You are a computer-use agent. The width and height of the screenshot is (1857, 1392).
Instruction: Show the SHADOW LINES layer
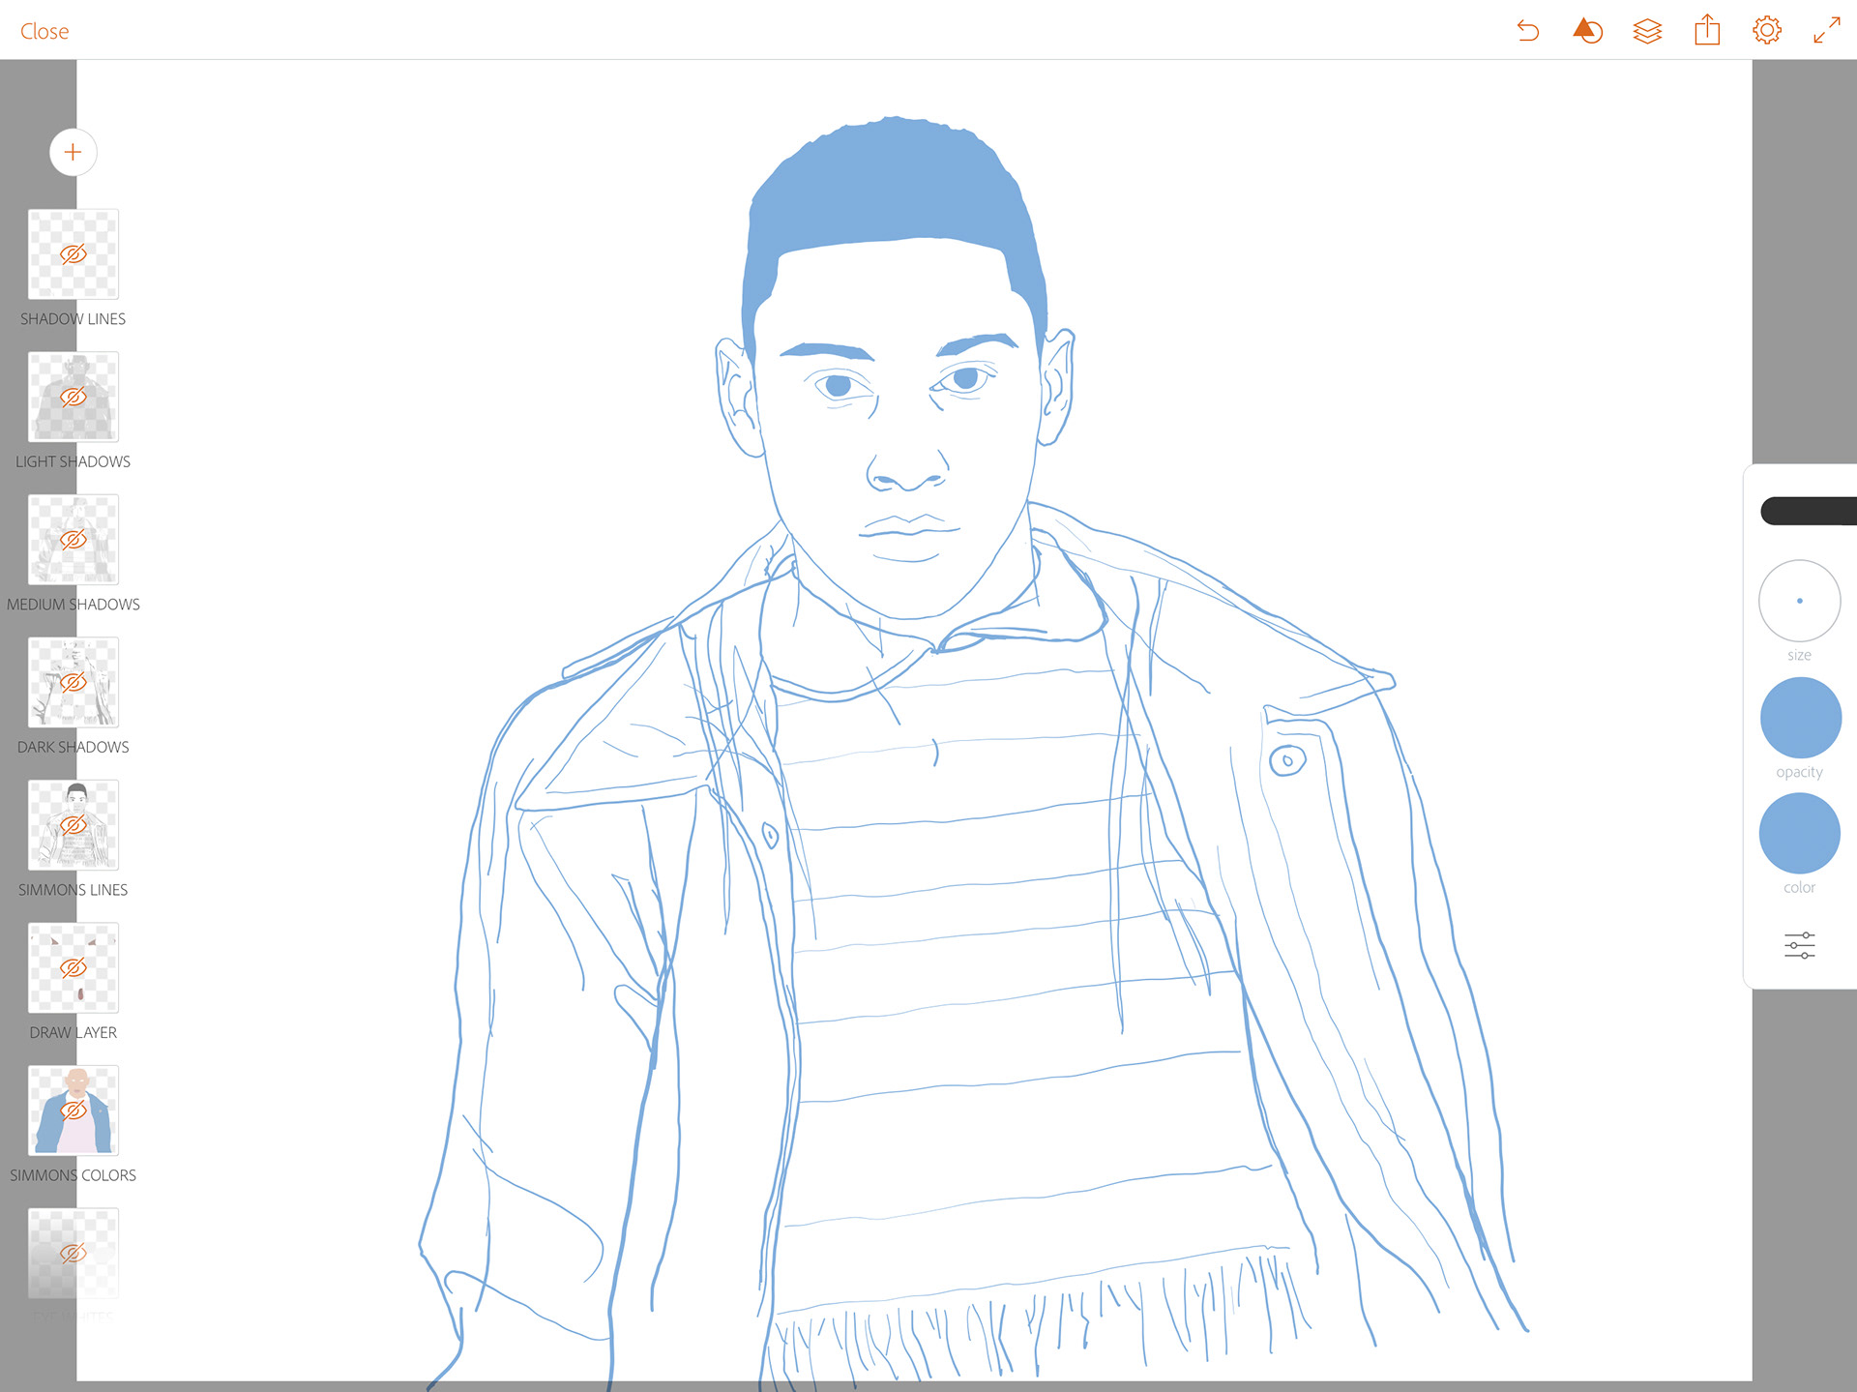[x=74, y=254]
